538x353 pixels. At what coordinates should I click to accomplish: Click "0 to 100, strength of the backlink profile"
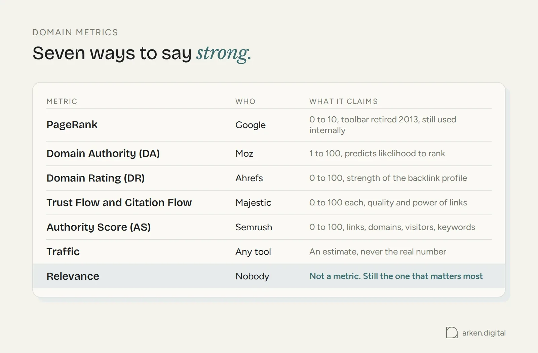point(388,178)
